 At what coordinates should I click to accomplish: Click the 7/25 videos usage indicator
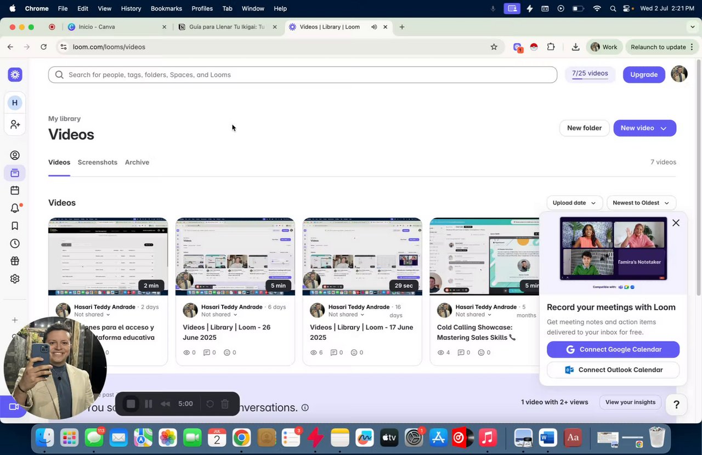(590, 74)
